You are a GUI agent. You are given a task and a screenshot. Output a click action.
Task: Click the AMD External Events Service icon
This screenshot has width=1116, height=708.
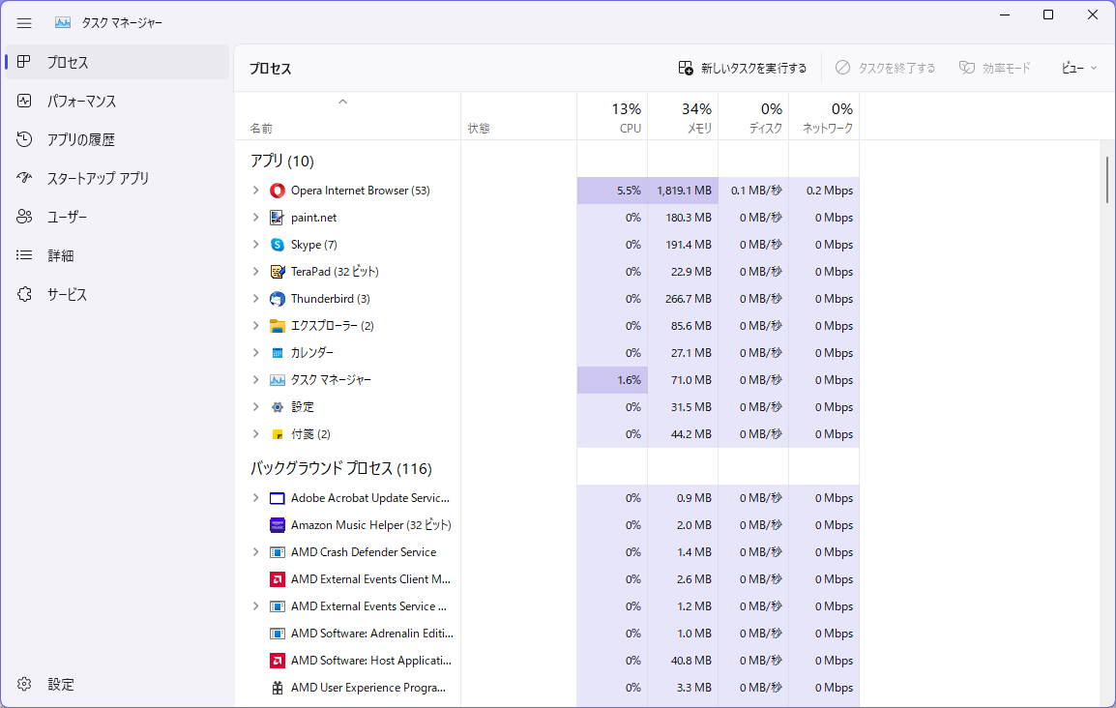(x=278, y=606)
